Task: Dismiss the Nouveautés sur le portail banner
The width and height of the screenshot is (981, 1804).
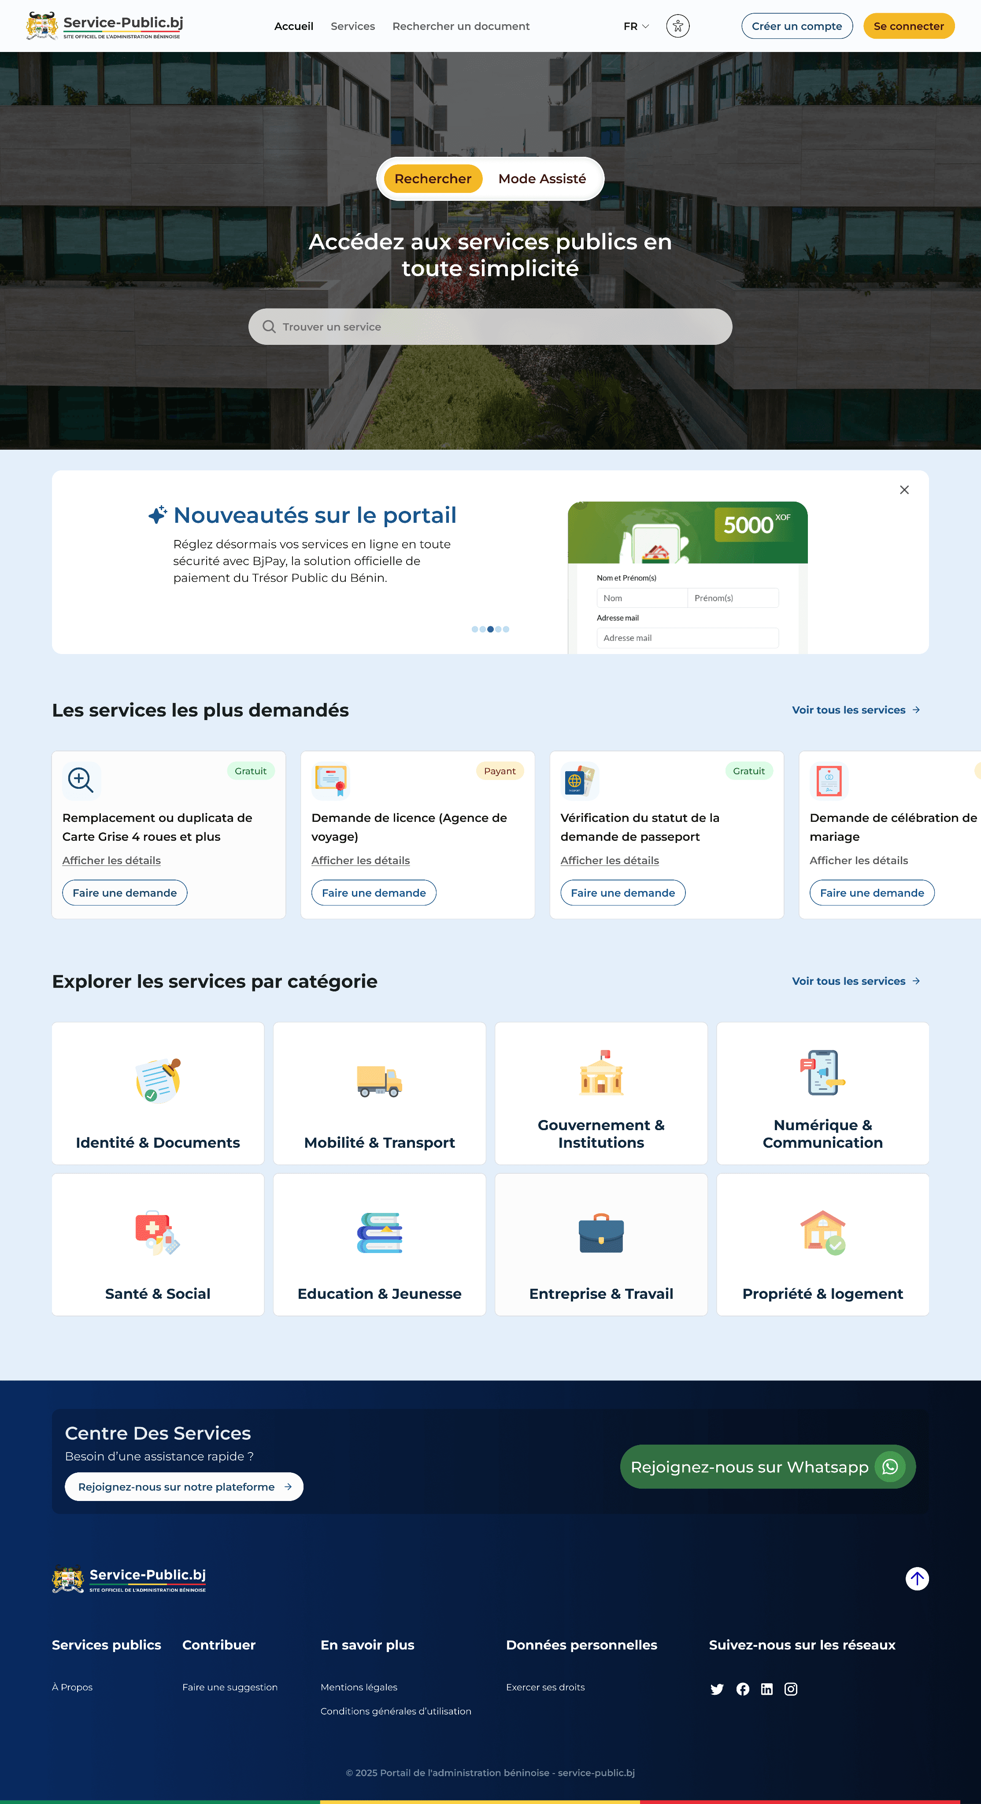Action: click(904, 489)
